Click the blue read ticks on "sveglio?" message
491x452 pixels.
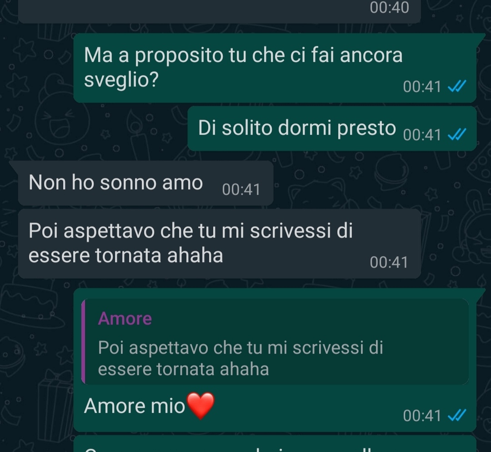point(457,86)
